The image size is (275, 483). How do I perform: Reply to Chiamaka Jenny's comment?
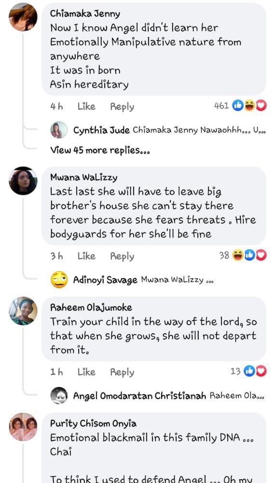pos(122,107)
